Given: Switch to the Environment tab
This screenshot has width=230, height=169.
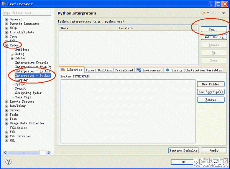Looking at the screenshot, I should [x=149, y=70].
